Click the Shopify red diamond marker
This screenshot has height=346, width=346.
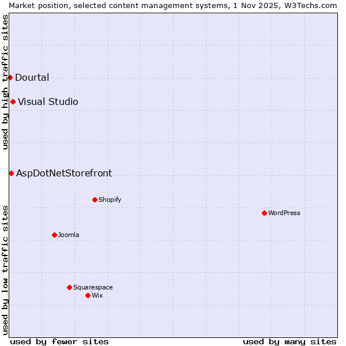click(x=95, y=200)
